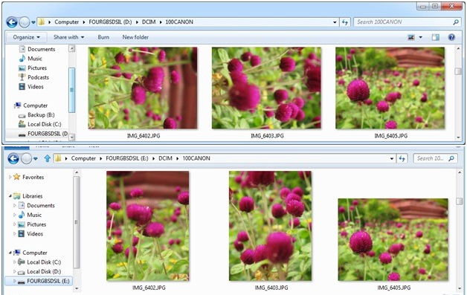Viewport: 467px width, 295px height.
Task: Click magnifier icon in bottom search box
Action: coord(451,158)
